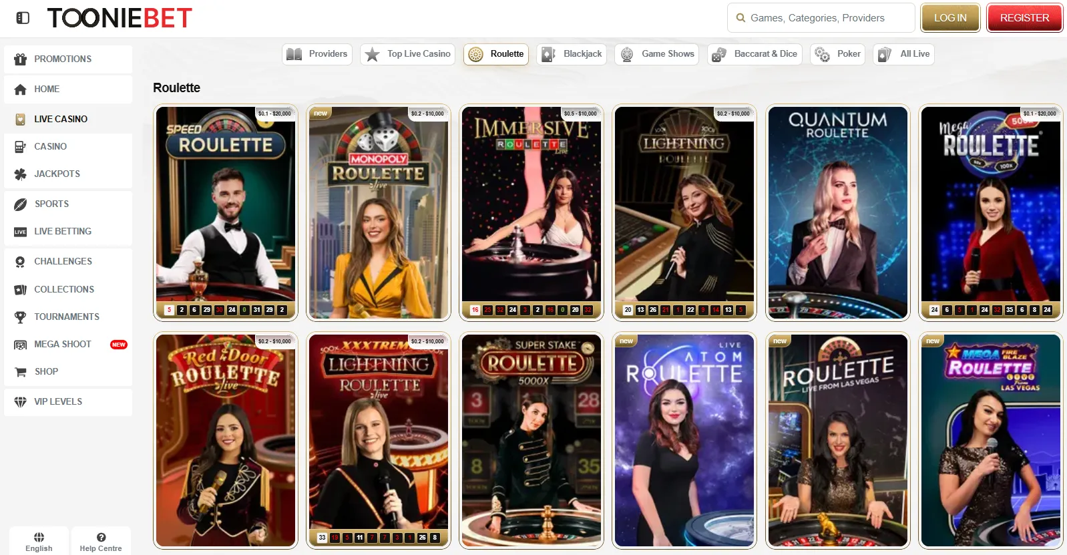Open Roulette Live From Las Vegas game
The height and width of the screenshot is (555, 1067).
point(838,441)
